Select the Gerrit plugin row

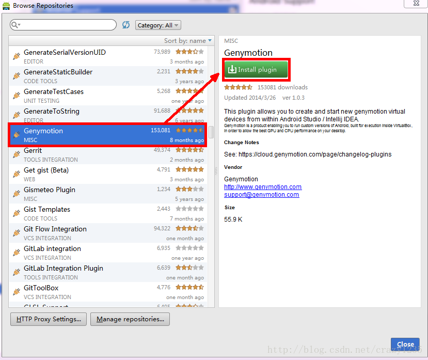tap(108, 155)
